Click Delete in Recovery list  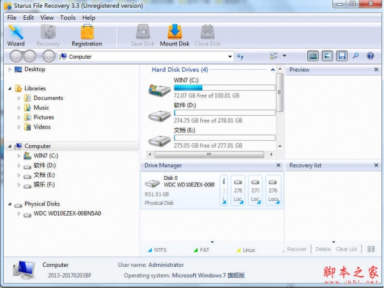pyautogui.click(x=323, y=249)
